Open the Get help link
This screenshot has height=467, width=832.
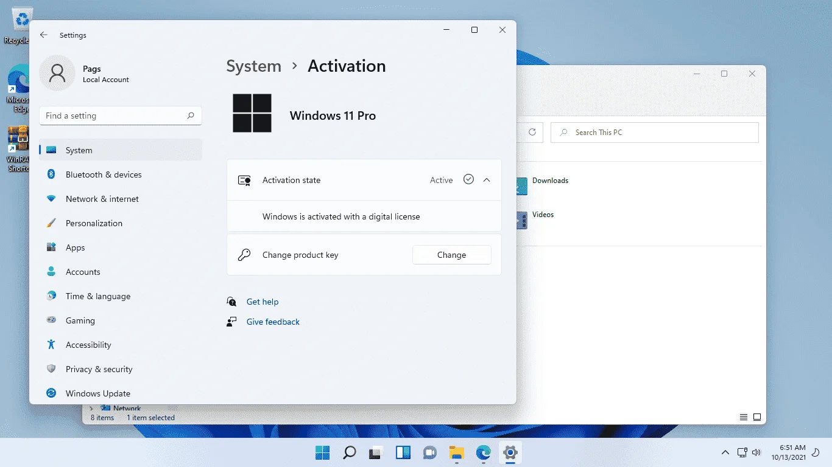[x=263, y=302]
